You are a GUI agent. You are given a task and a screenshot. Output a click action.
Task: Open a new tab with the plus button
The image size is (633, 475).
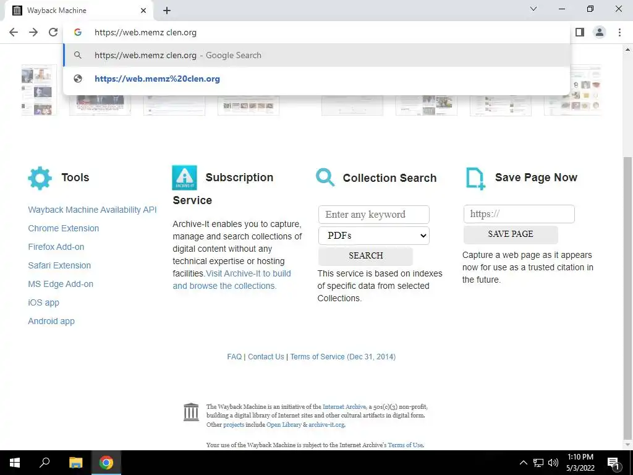(167, 11)
